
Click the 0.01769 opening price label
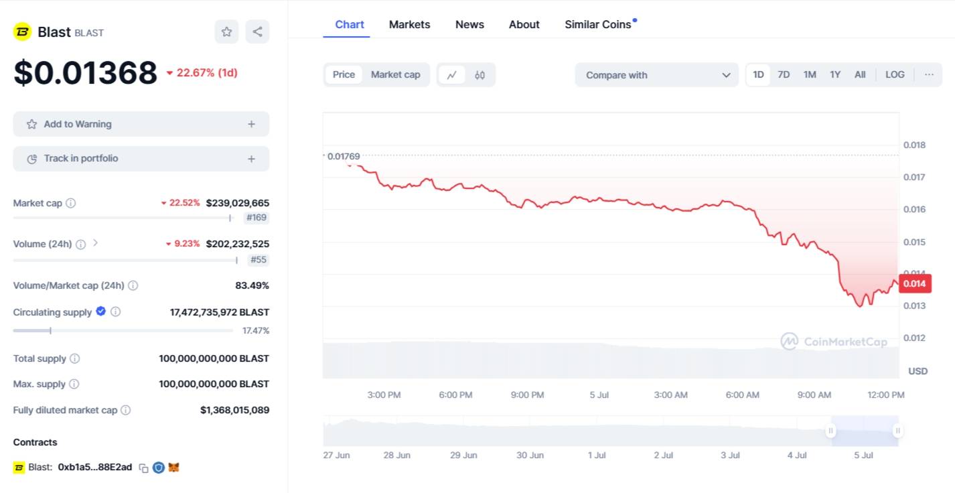point(344,156)
